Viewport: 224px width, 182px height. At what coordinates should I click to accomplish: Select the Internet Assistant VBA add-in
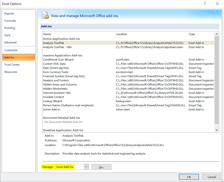coord(128,93)
